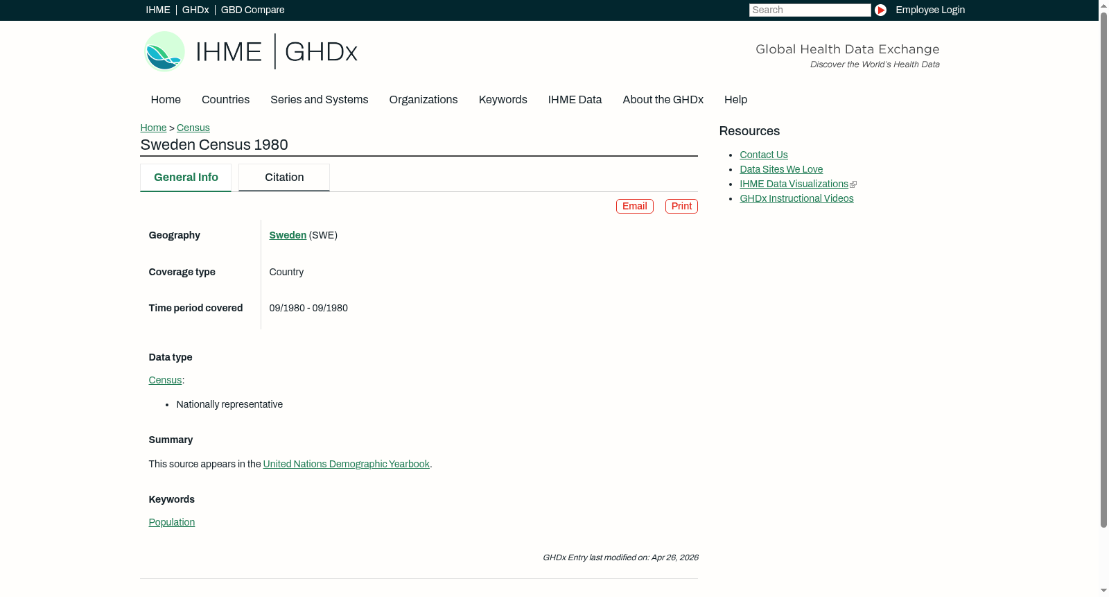Focus the Search input field

810,10
